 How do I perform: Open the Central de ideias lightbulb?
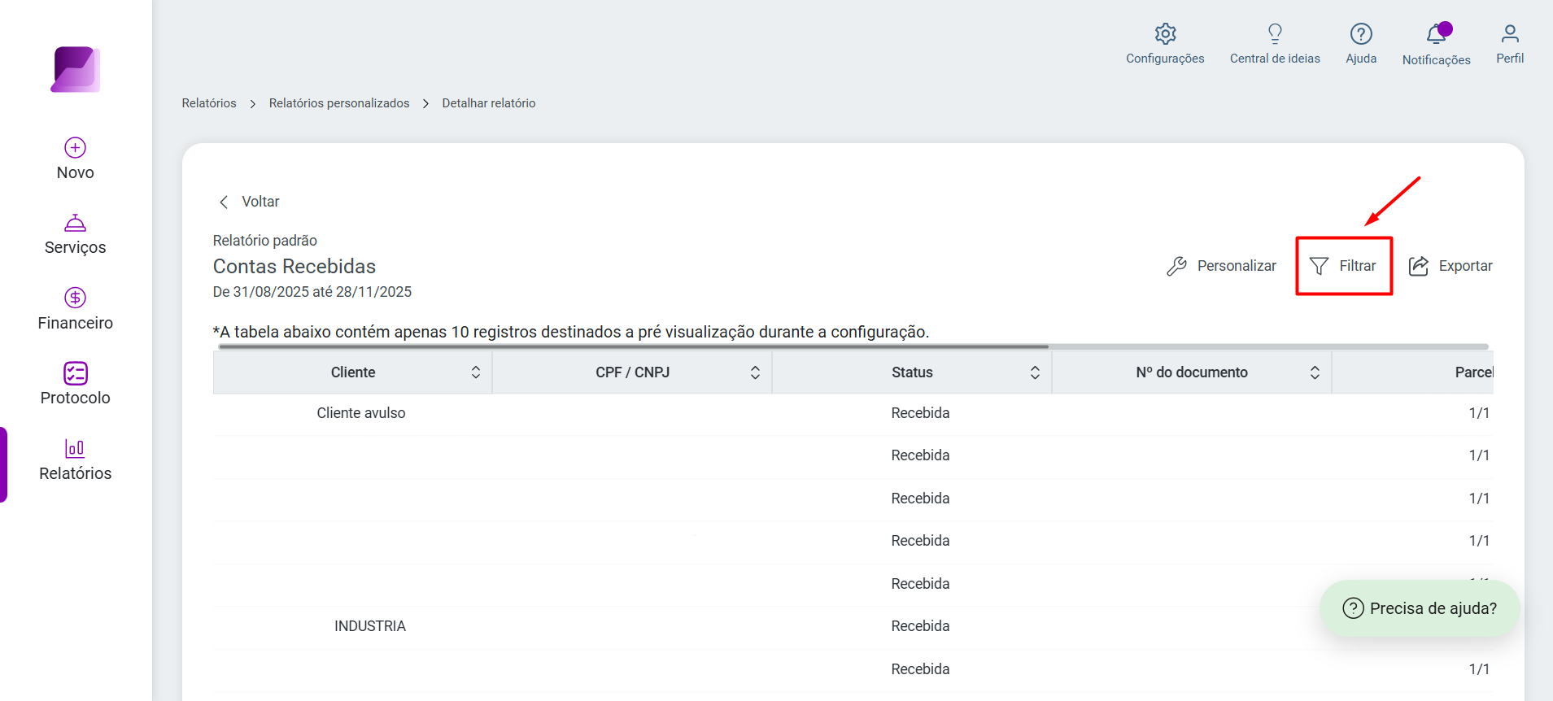point(1275,33)
